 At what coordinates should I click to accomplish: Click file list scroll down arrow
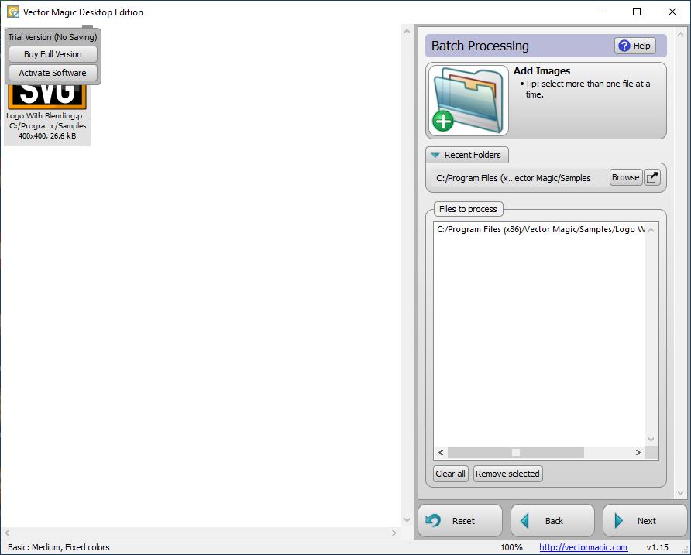(x=651, y=439)
